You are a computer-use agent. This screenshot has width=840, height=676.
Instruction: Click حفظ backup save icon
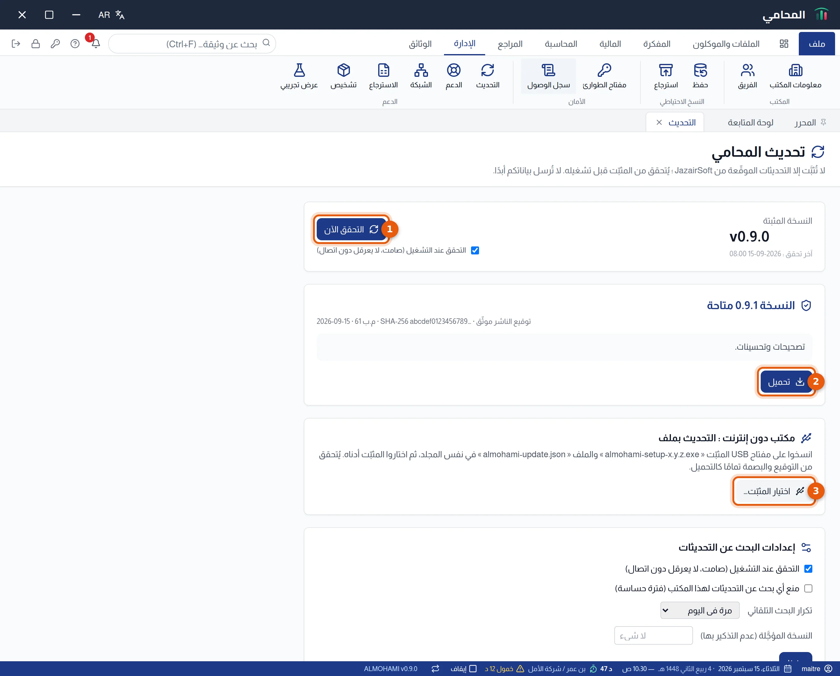[x=700, y=76]
